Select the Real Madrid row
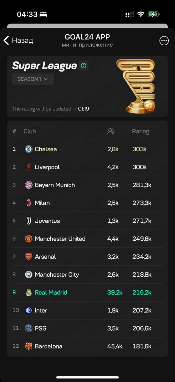The height and width of the screenshot is (382, 175). [87, 292]
